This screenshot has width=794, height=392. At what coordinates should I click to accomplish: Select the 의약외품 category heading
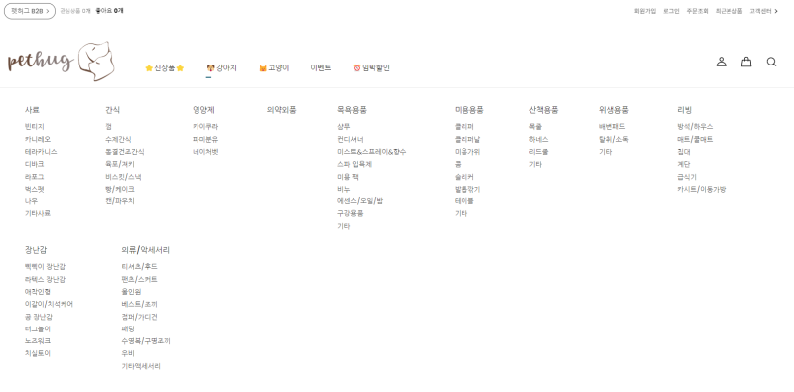(x=282, y=110)
